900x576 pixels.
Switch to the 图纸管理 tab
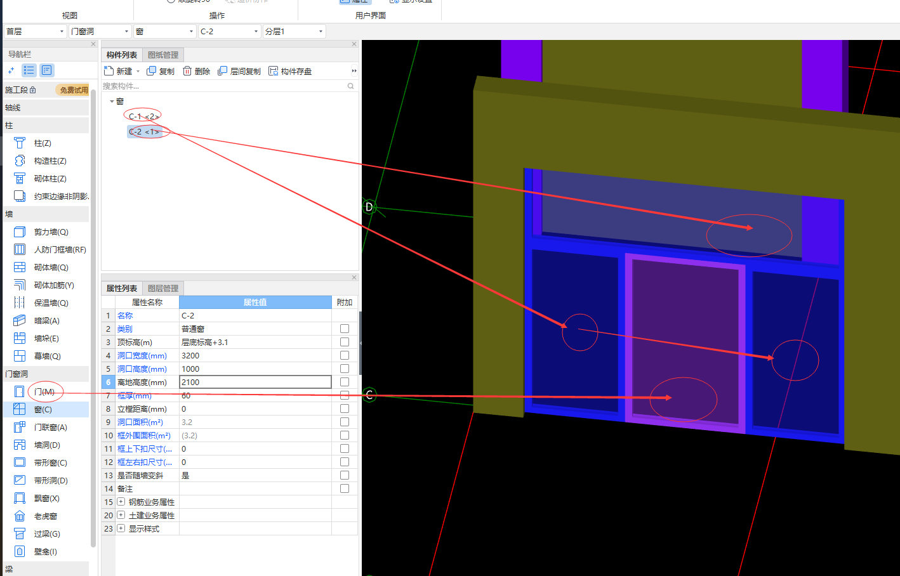(163, 55)
